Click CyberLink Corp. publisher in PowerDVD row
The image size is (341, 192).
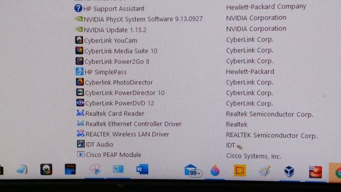(x=250, y=103)
